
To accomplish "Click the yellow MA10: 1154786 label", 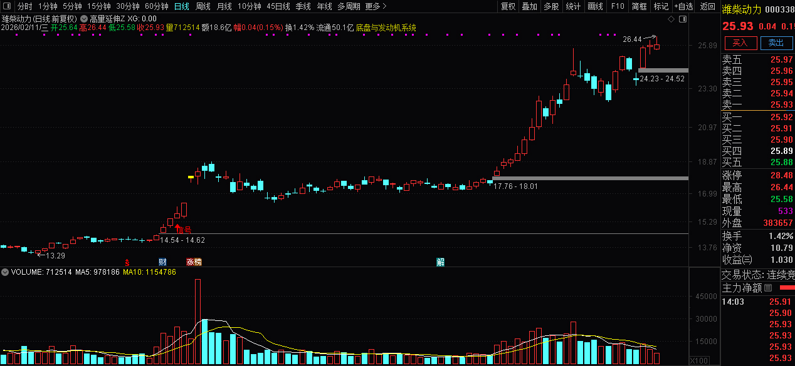I will point(149,272).
